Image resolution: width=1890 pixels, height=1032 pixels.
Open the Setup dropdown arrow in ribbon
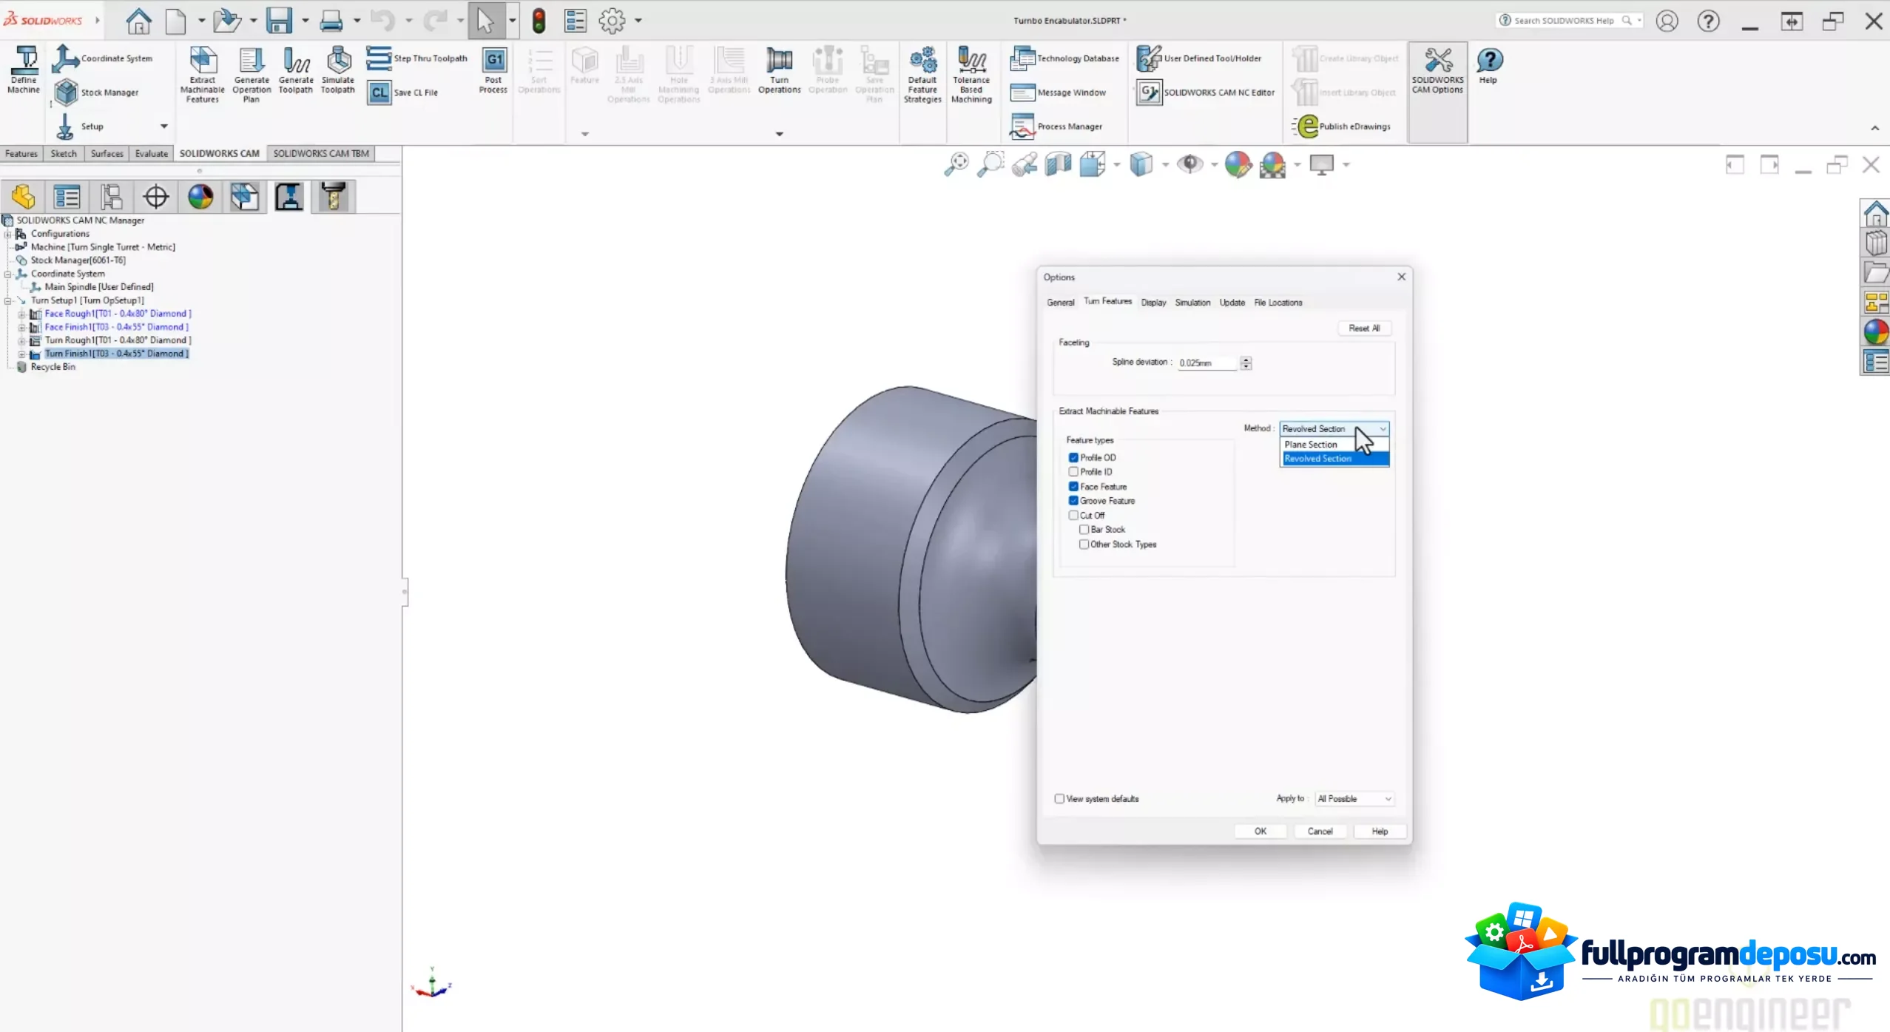click(164, 127)
